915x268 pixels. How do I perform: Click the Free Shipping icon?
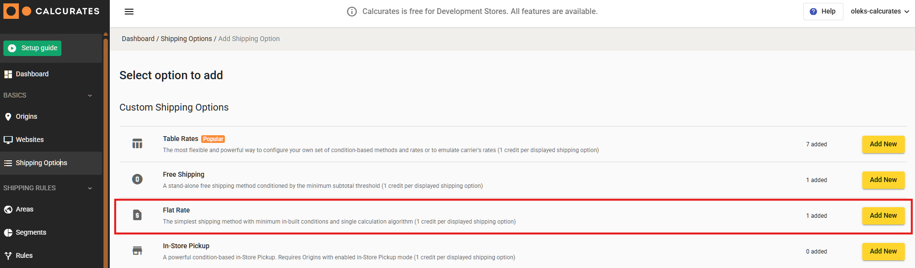point(137,180)
